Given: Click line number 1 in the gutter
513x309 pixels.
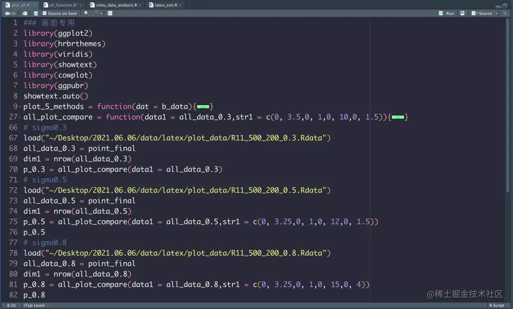Looking at the screenshot, I should click(x=15, y=23).
